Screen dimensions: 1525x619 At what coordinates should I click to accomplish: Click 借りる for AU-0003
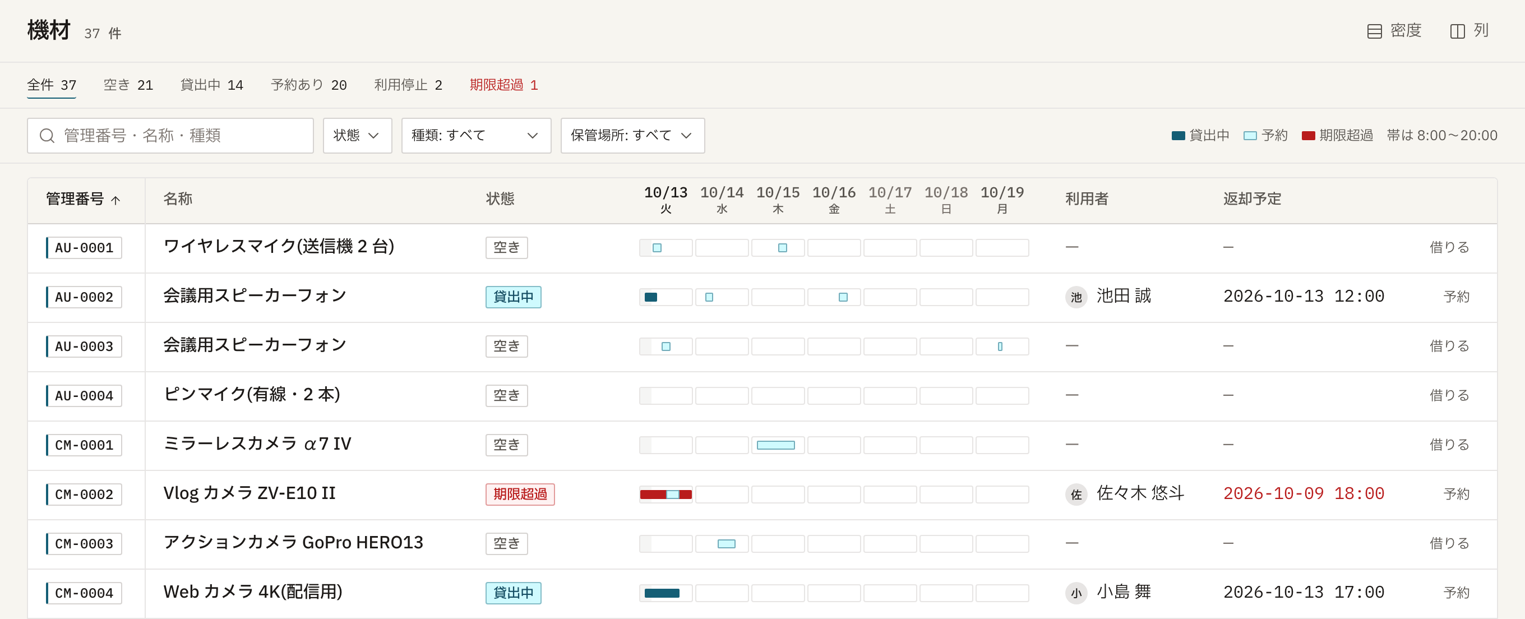(1449, 346)
